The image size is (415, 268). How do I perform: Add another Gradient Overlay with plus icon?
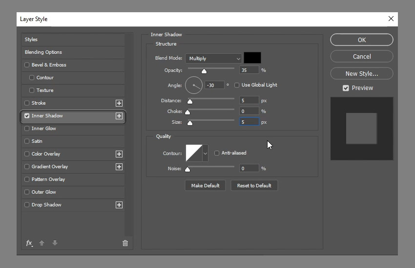(x=119, y=167)
